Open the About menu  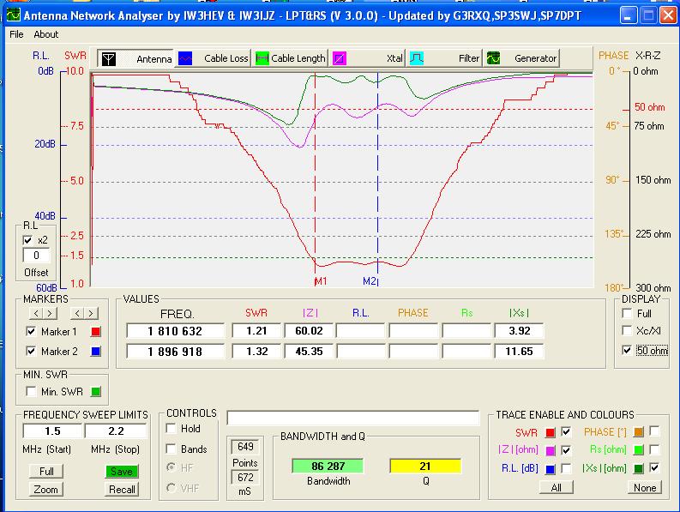coord(46,34)
